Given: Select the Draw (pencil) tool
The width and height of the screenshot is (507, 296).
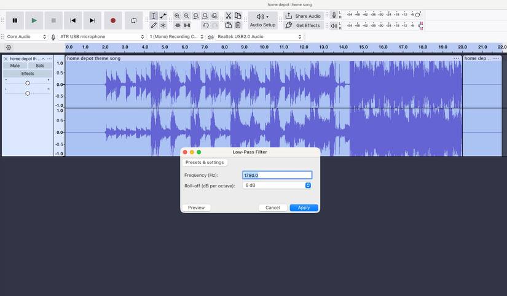Looking at the screenshot, I should [154, 25].
